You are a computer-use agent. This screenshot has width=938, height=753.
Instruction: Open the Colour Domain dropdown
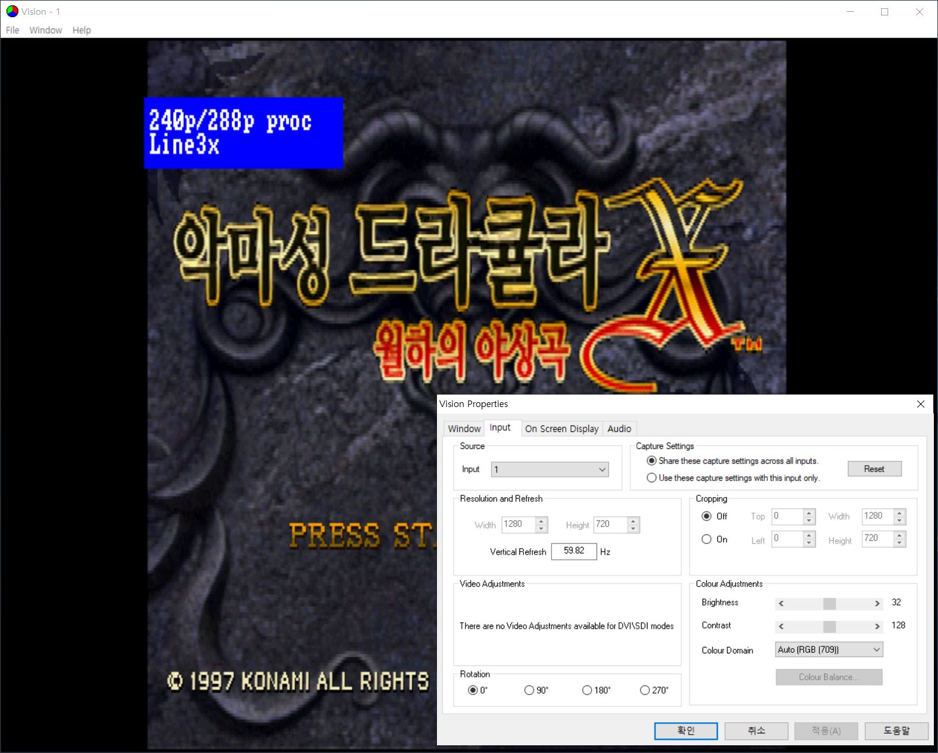pos(829,650)
